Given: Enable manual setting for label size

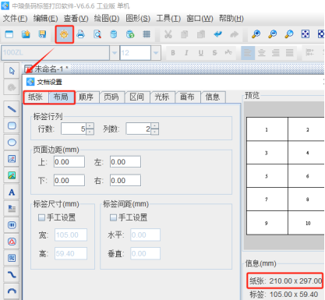Looking at the screenshot, I should [41, 217].
